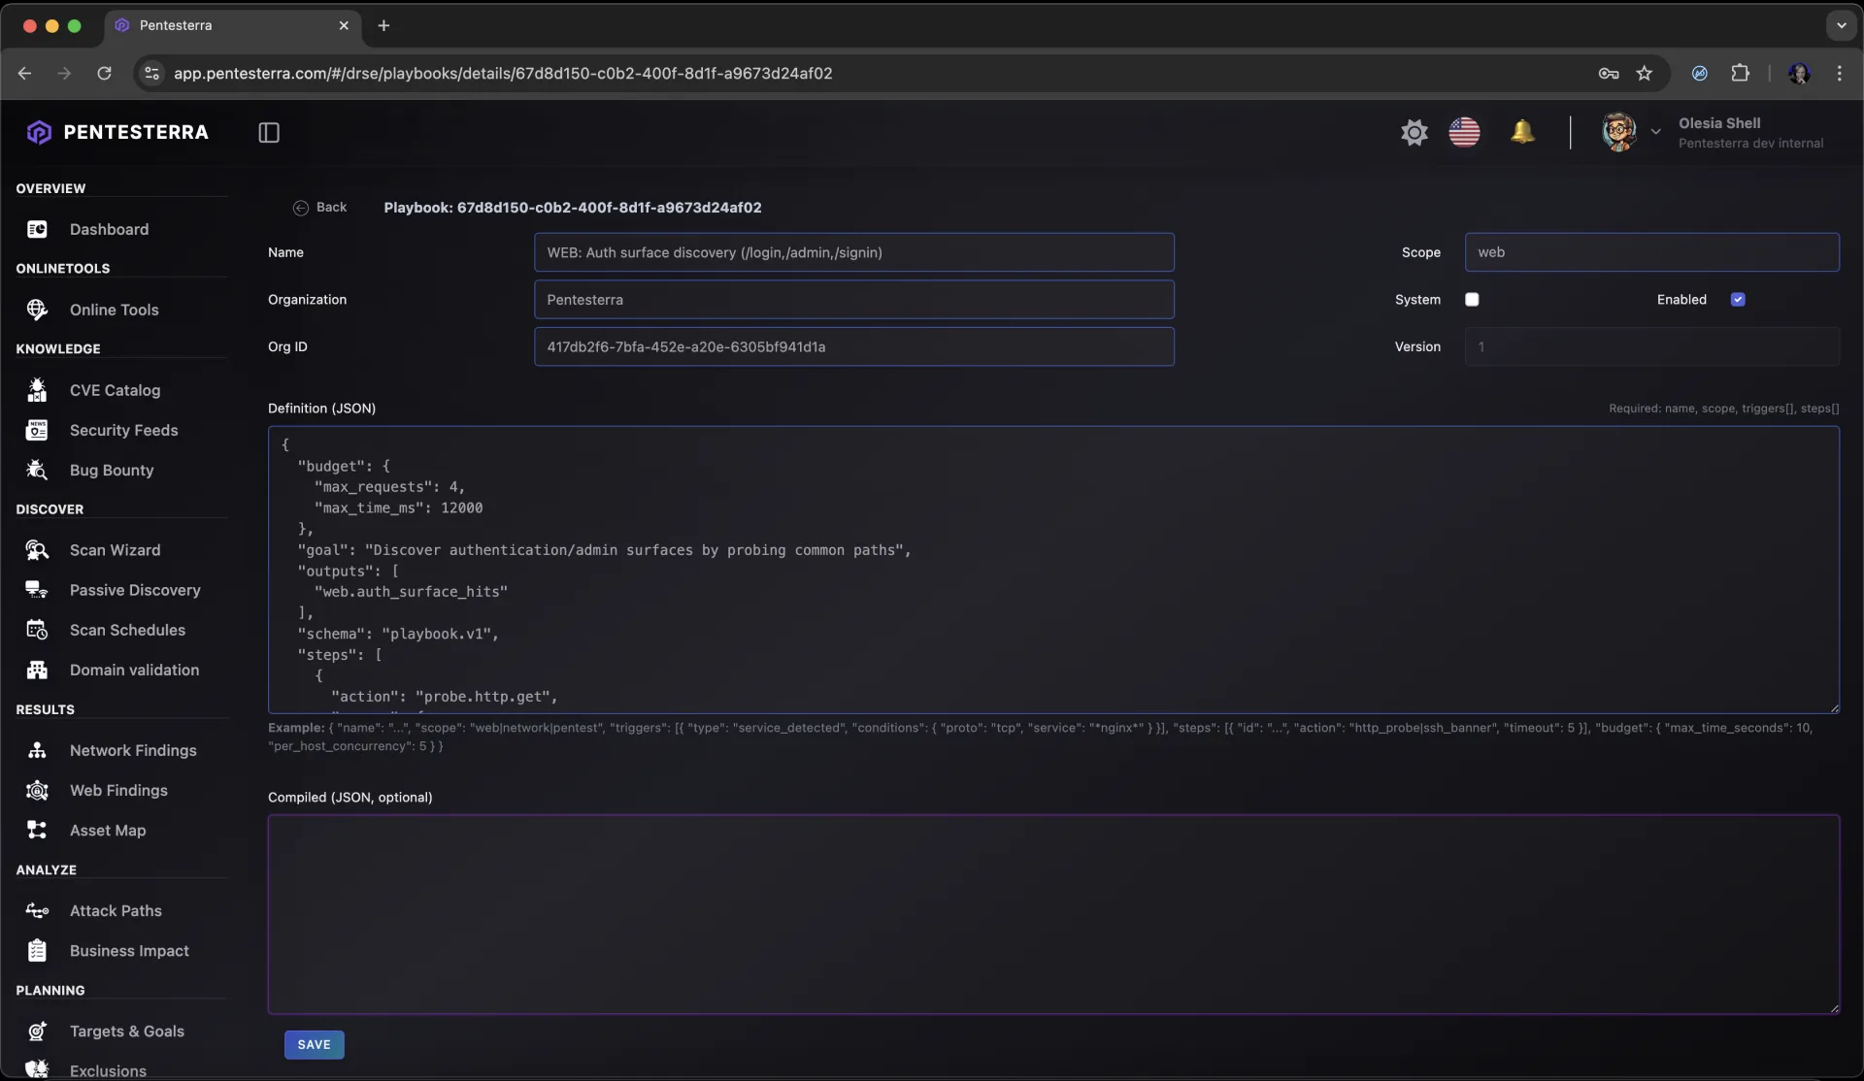This screenshot has height=1081, width=1864.
Task: Open the notifications bell
Action: [1522, 132]
